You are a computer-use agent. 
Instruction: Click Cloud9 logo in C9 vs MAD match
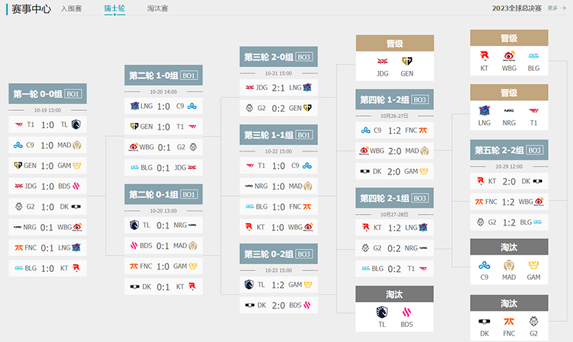tap(19, 145)
